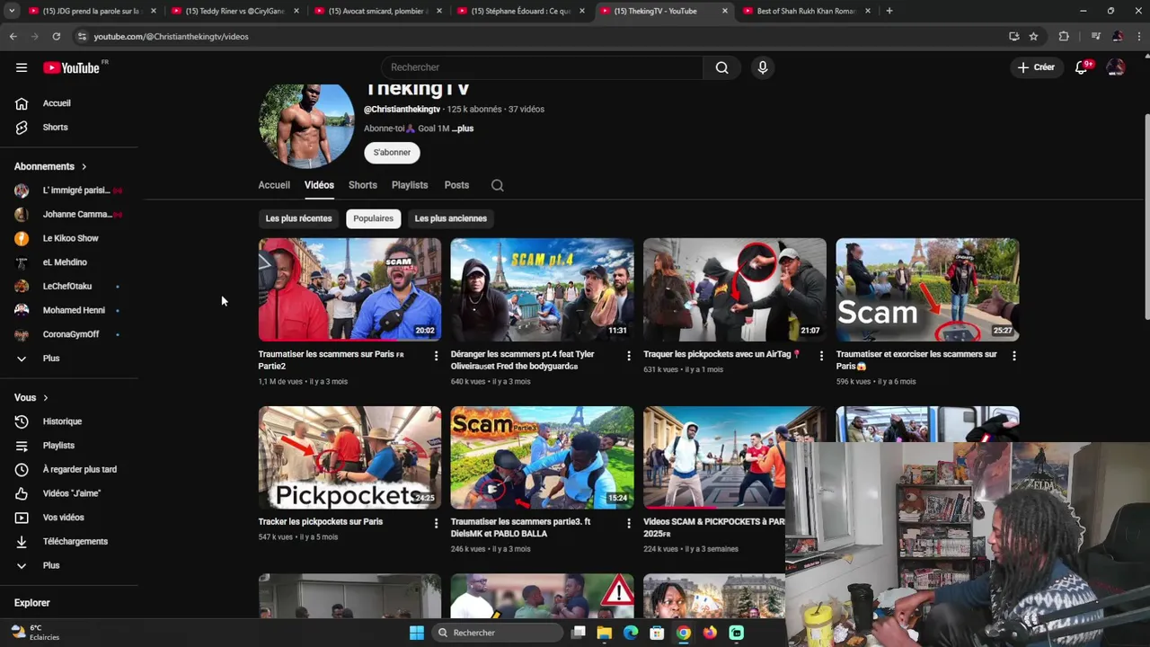Open options for Traquer les pickpockets AirTag

pyautogui.click(x=821, y=356)
